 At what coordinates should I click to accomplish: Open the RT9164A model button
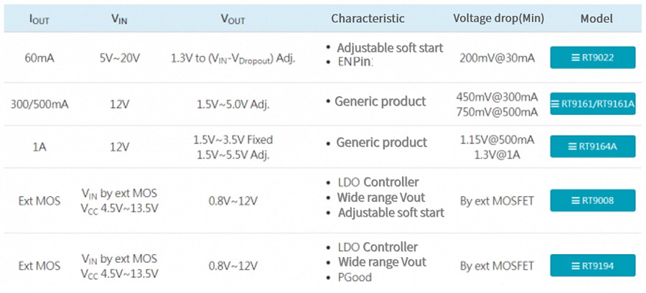pos(592,146)
